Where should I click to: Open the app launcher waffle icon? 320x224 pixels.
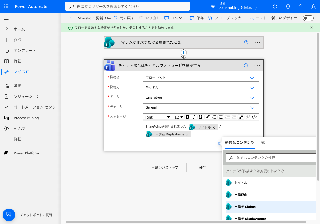(6, 6)
